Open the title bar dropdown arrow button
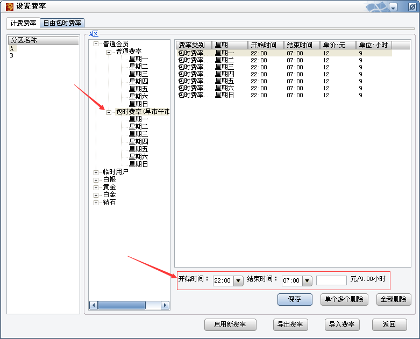420x339 pixels. coord(393,8)
